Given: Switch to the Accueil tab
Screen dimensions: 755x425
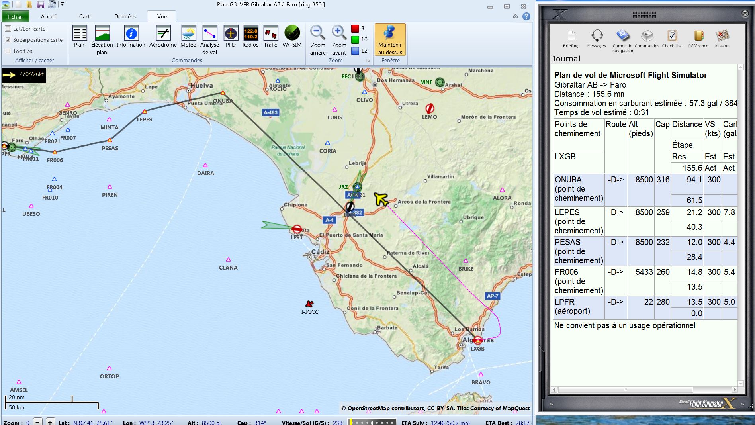Looking at the screenshot, I should click(x=49, y=16).
